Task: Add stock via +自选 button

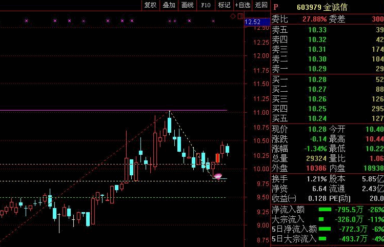Action: pos(242,5)
